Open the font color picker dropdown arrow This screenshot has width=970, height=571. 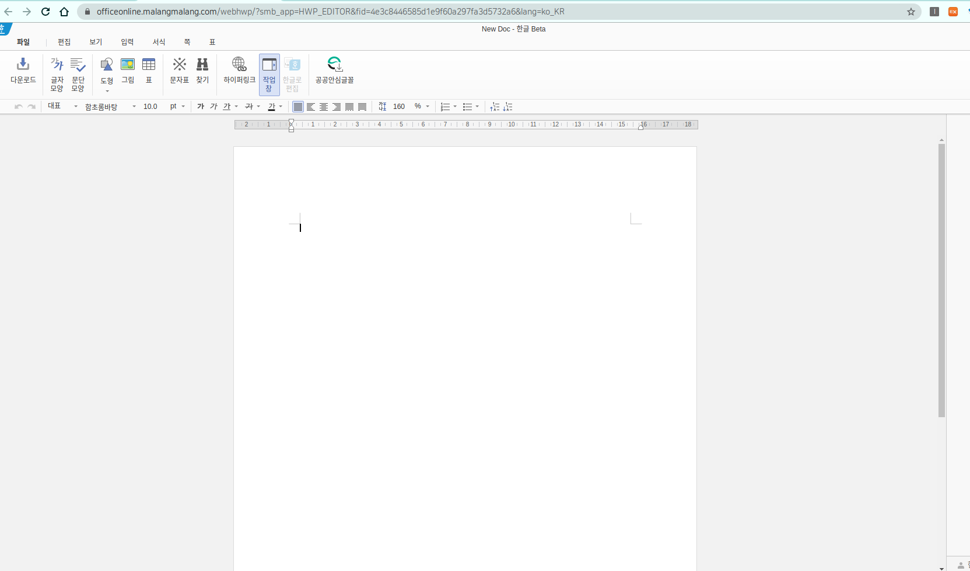281,107
